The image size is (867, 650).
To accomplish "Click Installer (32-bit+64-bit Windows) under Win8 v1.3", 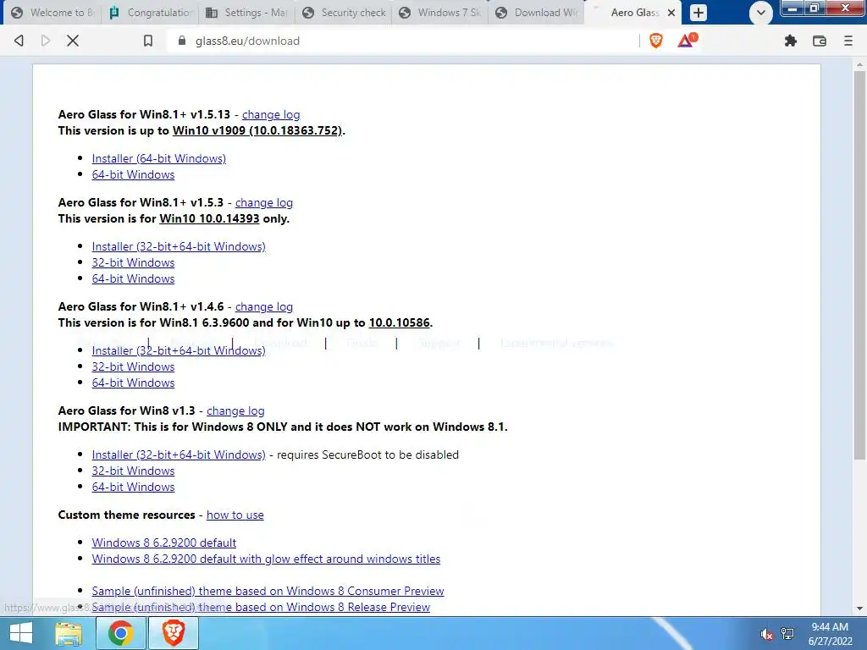I will (179, 454).
